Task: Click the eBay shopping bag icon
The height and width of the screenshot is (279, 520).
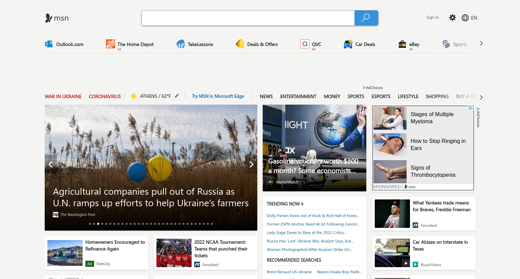Action: pyautogui.click(x=402, y=44)
